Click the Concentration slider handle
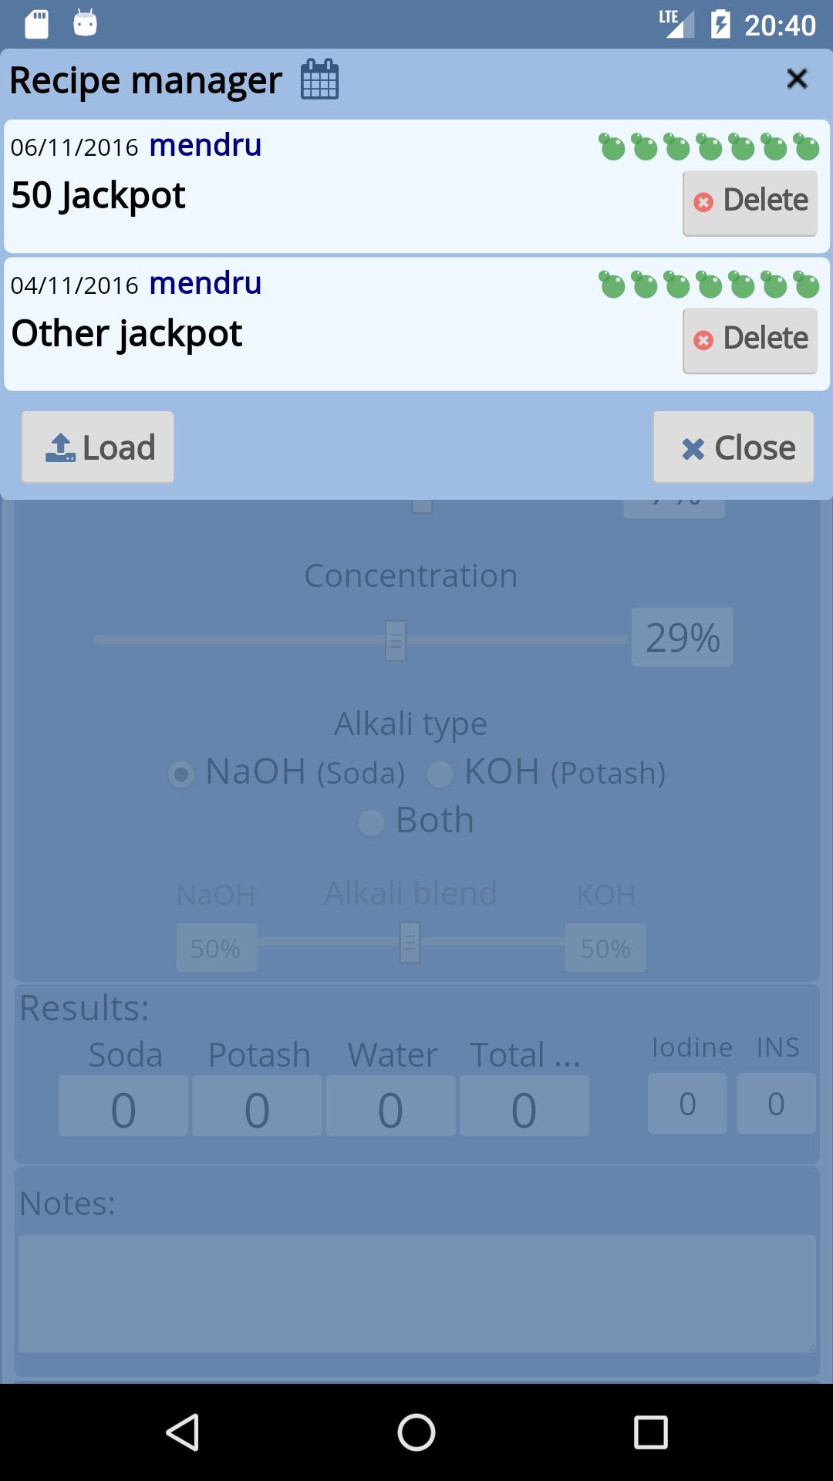 coord(396,640)
